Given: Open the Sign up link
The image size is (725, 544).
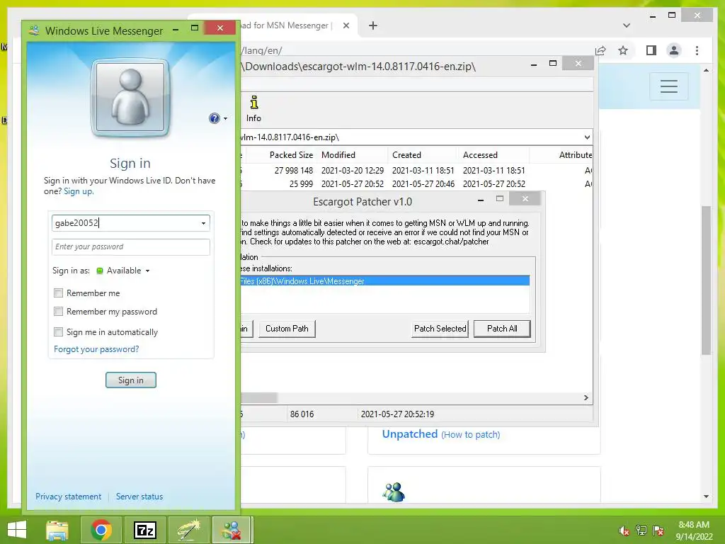Looking at the screenshot, I should (78, 191).
